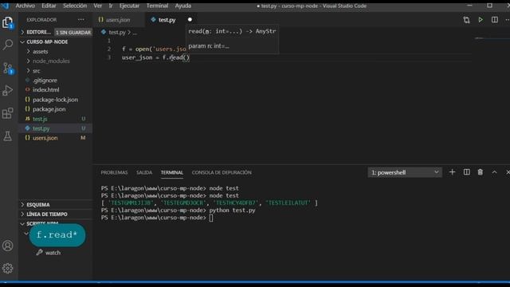Screen dimensions: 510x287
Task: Open the Archivo menu
Action: coord(25,6)
